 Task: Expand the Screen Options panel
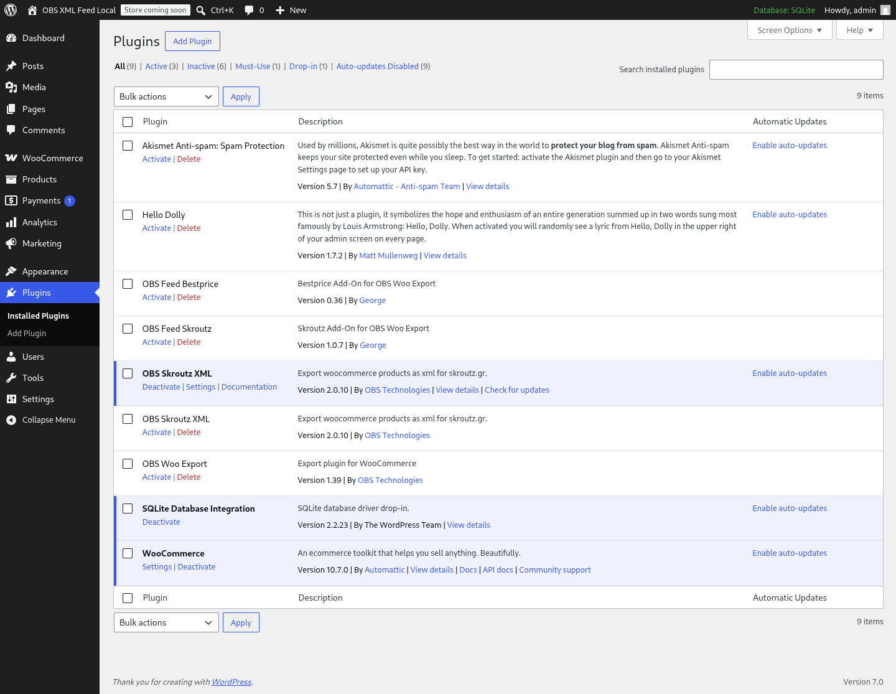click(790, 30)
